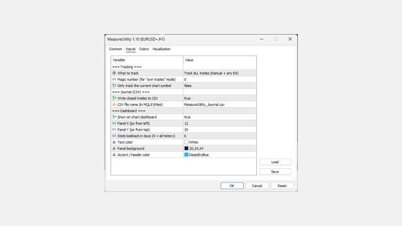Go to the Visualization tab
This screenshot has width=402, height=226.
(x=162, y=49)
